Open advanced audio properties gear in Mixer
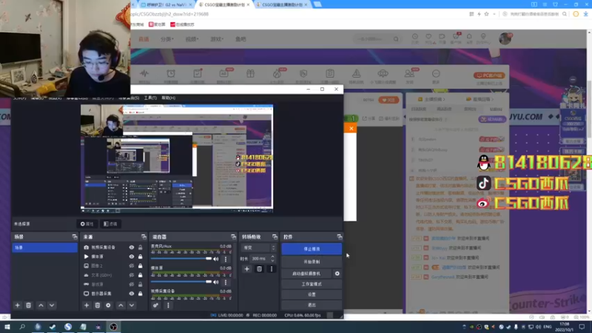Viewport: 592px width, 333px height. tap(155, 305)
